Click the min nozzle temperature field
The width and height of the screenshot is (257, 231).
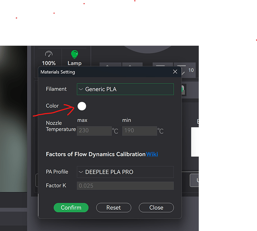coord(140,131)
